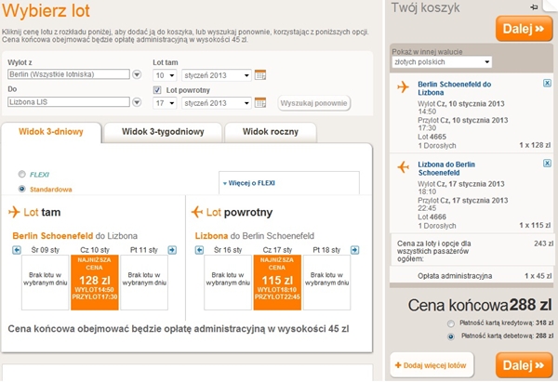The width and height of the screenshot is (558, 382).
Task: Open the return date calendar picker icon
Action: click(260, 102)
